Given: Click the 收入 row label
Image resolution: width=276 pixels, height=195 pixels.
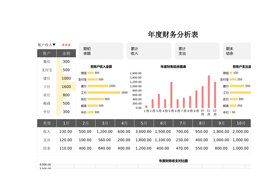Looking at the screenshot, I should [46, 131].
